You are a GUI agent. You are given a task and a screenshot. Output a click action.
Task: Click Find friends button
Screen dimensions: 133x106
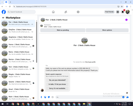109,12
